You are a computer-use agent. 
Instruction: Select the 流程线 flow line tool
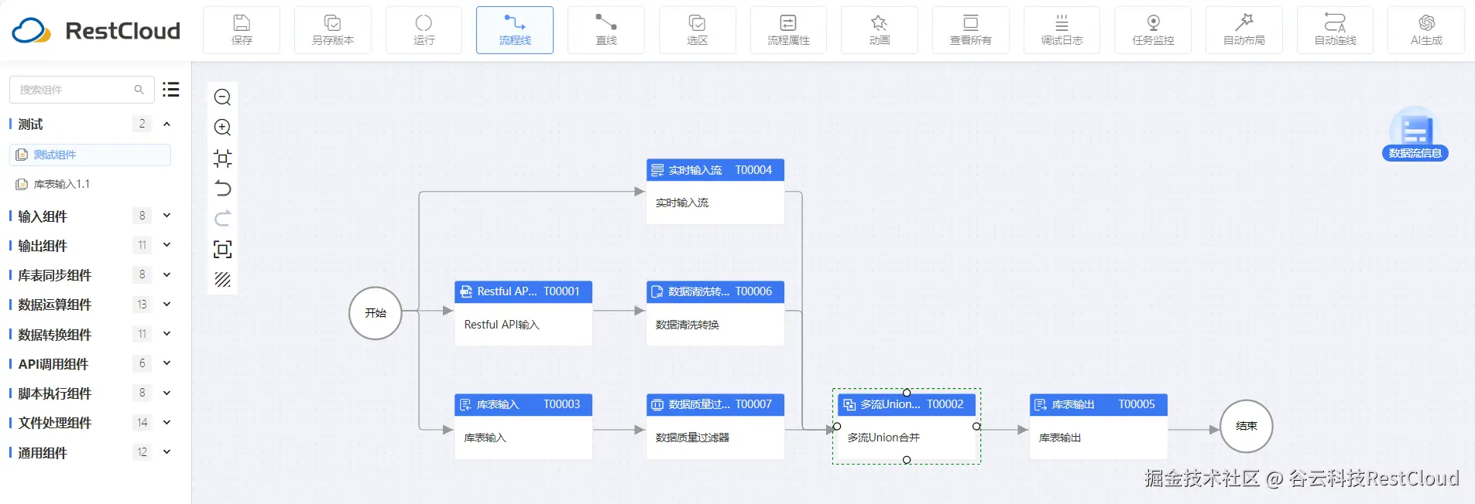[515, 30]
